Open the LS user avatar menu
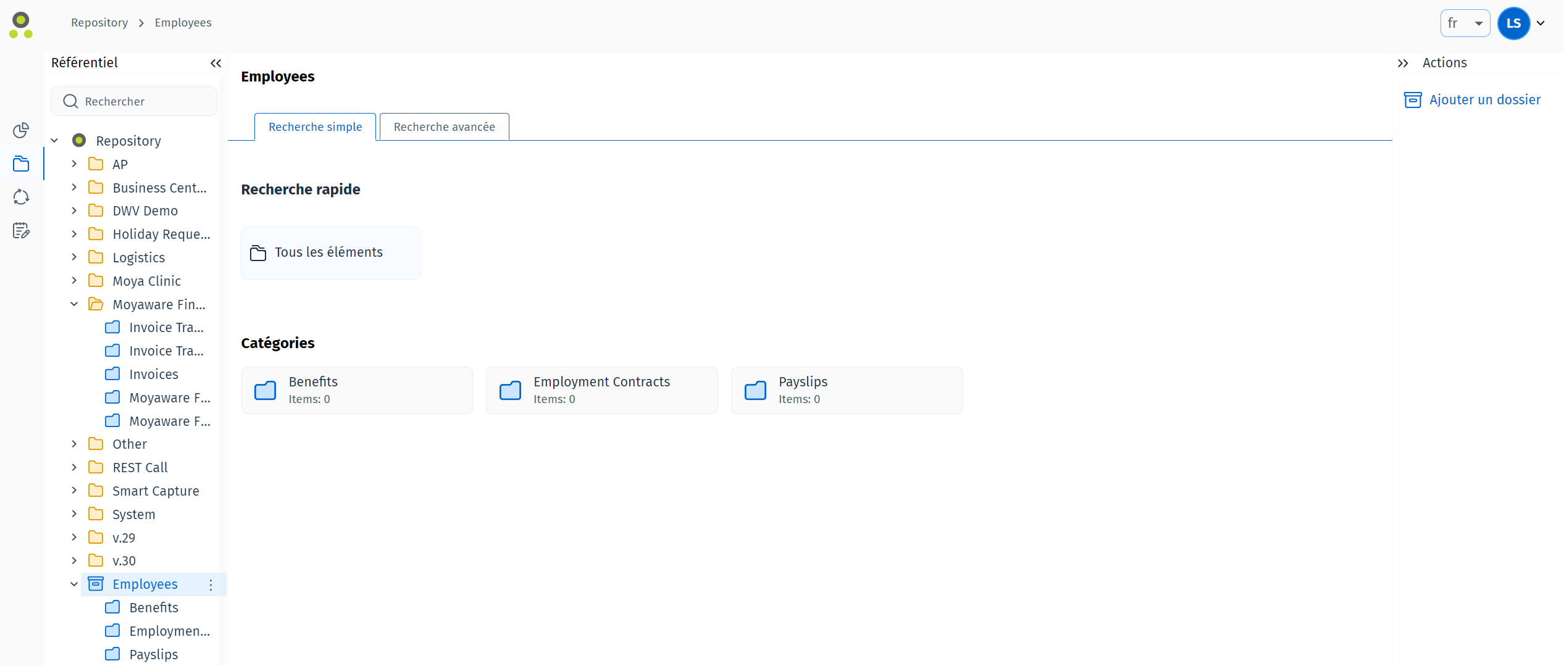This screenshot has width=1564, height=666. (1513, 23)
